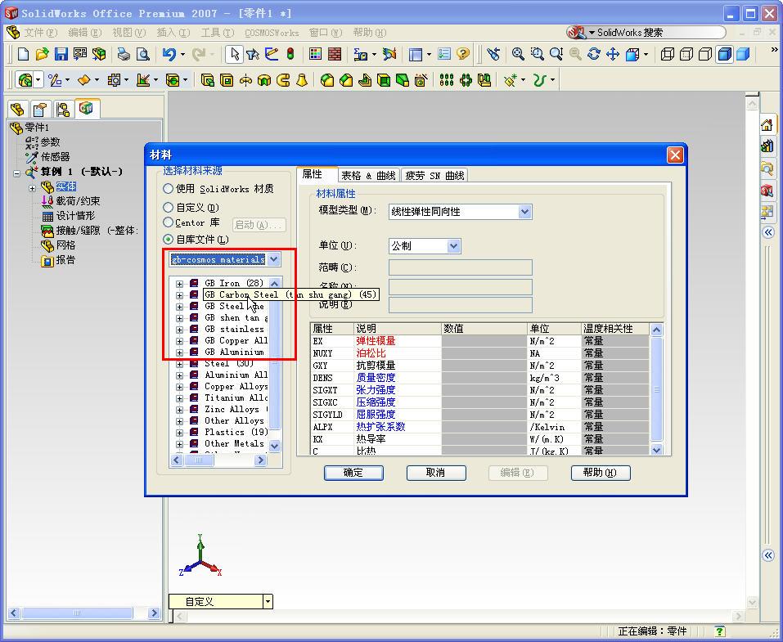This screenshot has height=642, width=783.
Task: Expand the Titanium Alloys material folder
Action: [179, 398]
